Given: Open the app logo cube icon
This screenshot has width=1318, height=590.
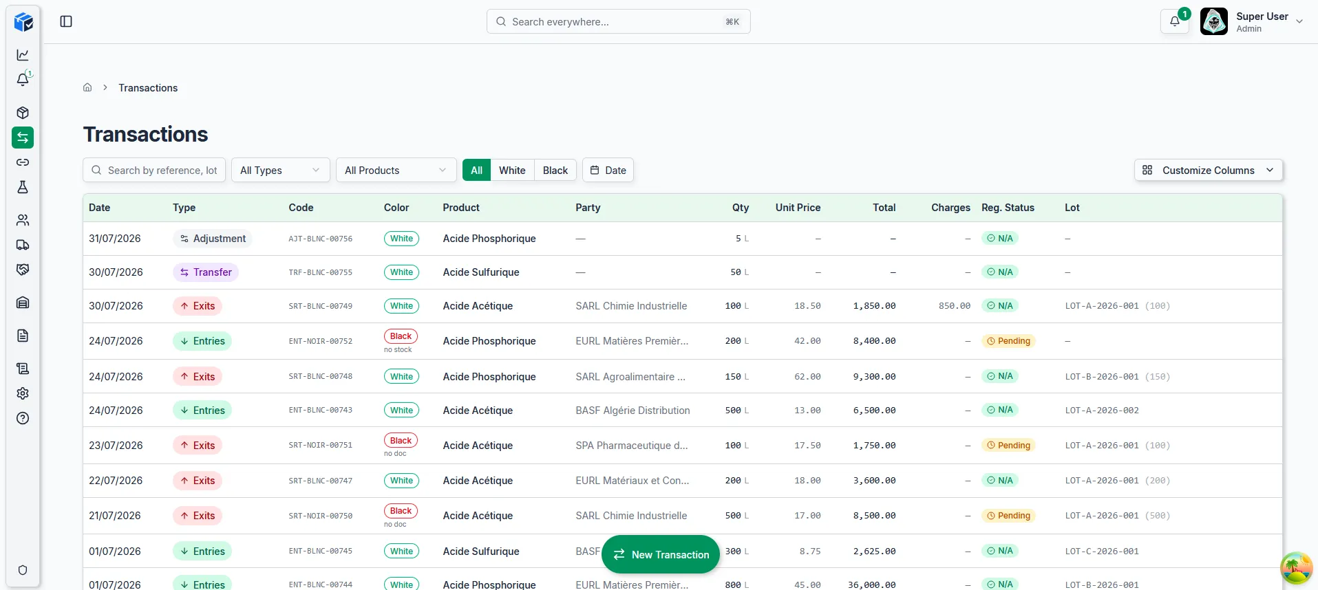Looking at the screenshot, I should (x=23, y=22).
